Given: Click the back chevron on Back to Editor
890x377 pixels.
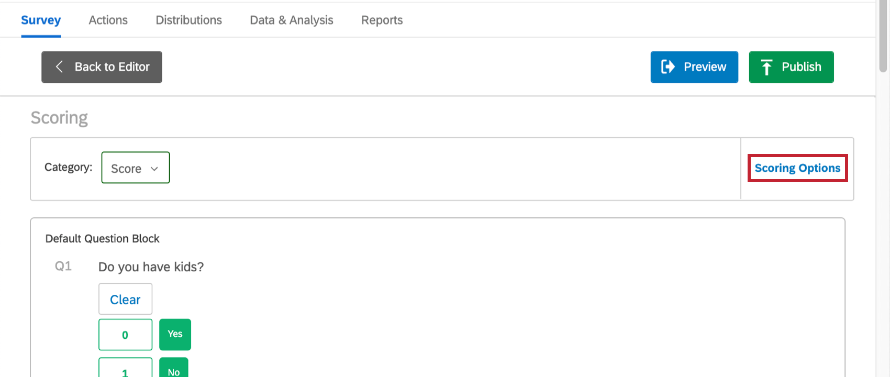Looking at the screenshot, I should click(59, 66).
